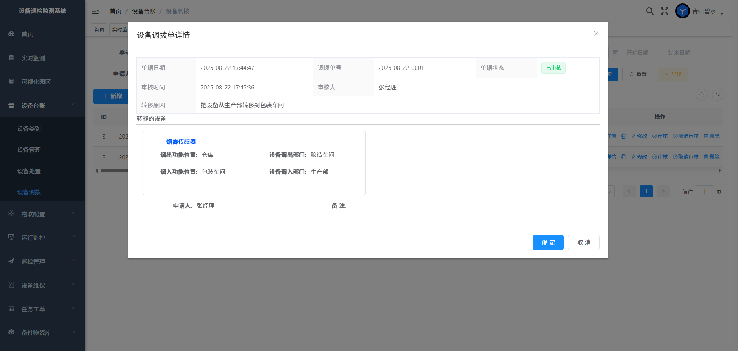Click the search magnifier icon in header
This screenshot has width=738, height=351.
coord(650,11)
